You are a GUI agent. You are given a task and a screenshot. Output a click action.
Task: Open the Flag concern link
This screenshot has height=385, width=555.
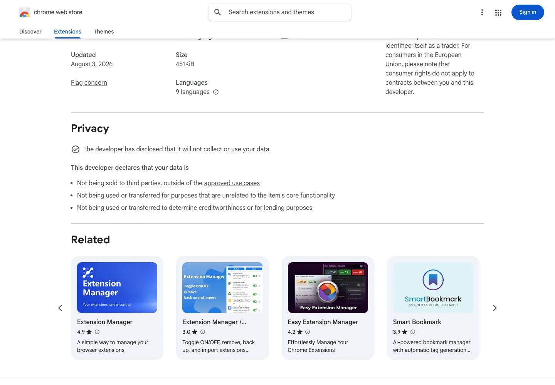click(x=89, y=82)
